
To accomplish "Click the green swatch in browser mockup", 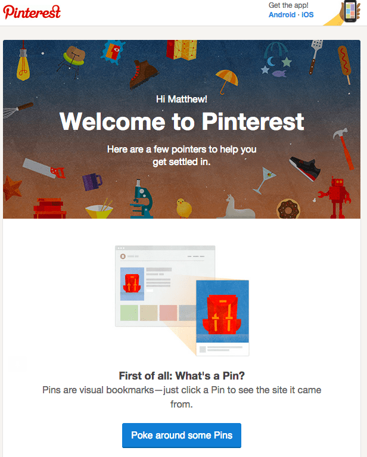I will [129, 313].
